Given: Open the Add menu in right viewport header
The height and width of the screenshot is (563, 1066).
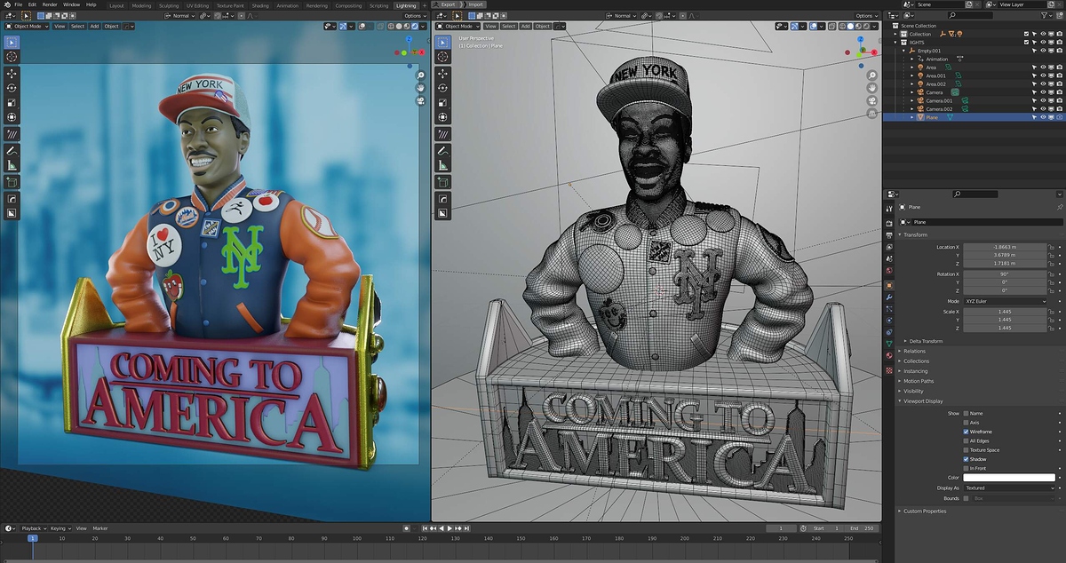Looking at the screenshot, I should (526, 27).
